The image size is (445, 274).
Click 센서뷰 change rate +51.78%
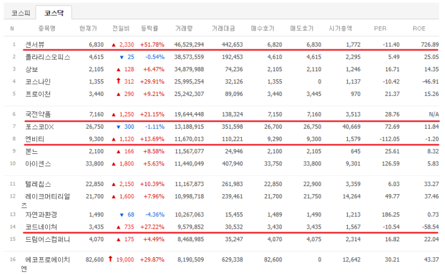[x=152, y=44]
